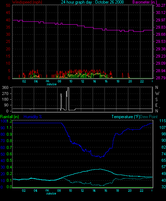Viewport: 166px width, 201px height.
Task: Click the sunrise marker under bottom graph
Action: [x=51, y=194]
